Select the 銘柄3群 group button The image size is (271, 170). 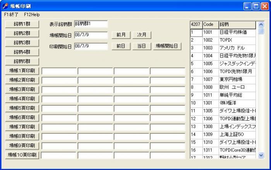click(22, 42)
